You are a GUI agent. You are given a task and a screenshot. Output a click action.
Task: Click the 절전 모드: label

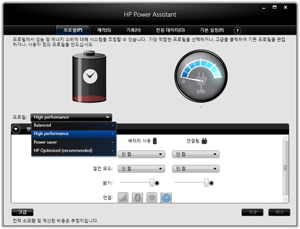click(102, 169)
